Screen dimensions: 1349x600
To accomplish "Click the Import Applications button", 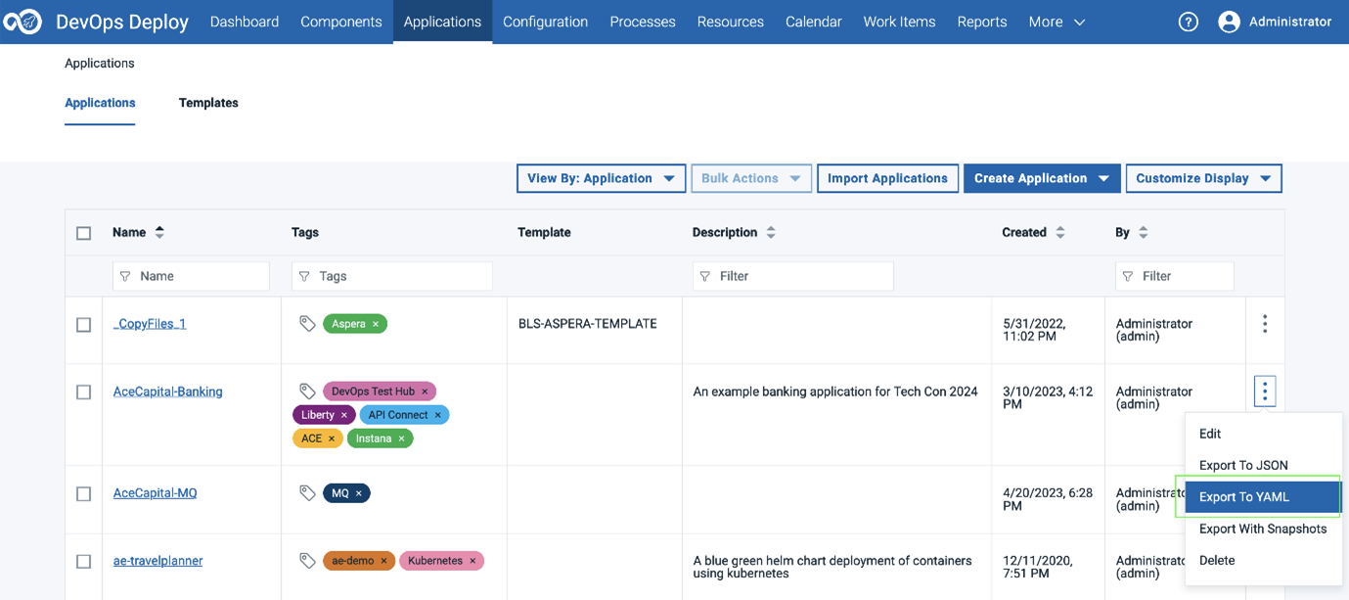I will [887, 178].
